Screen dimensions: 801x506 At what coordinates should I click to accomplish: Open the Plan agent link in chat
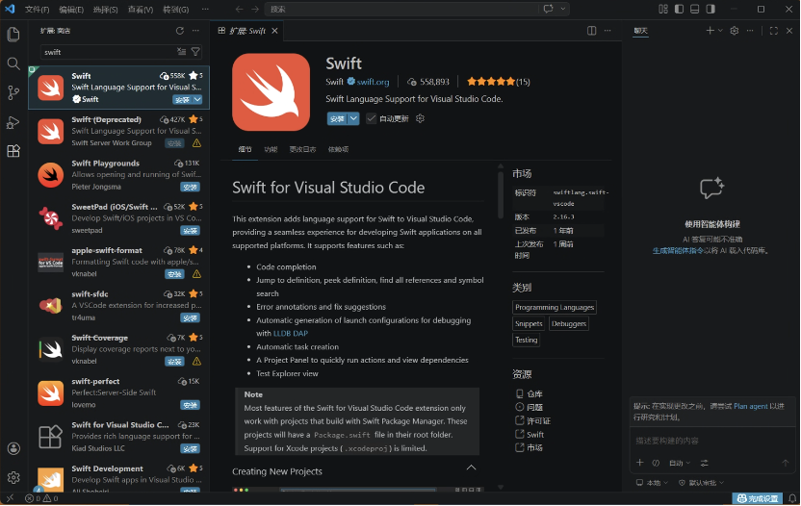coord(750,406)
